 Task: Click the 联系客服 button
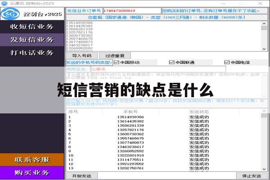[32, 160]
